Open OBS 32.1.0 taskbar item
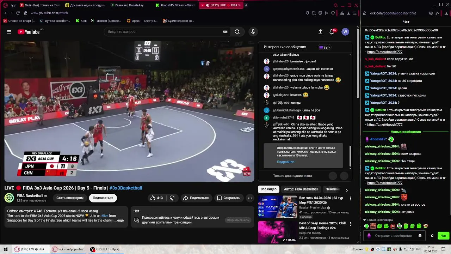The image size is (451, 254). point(106,249)
